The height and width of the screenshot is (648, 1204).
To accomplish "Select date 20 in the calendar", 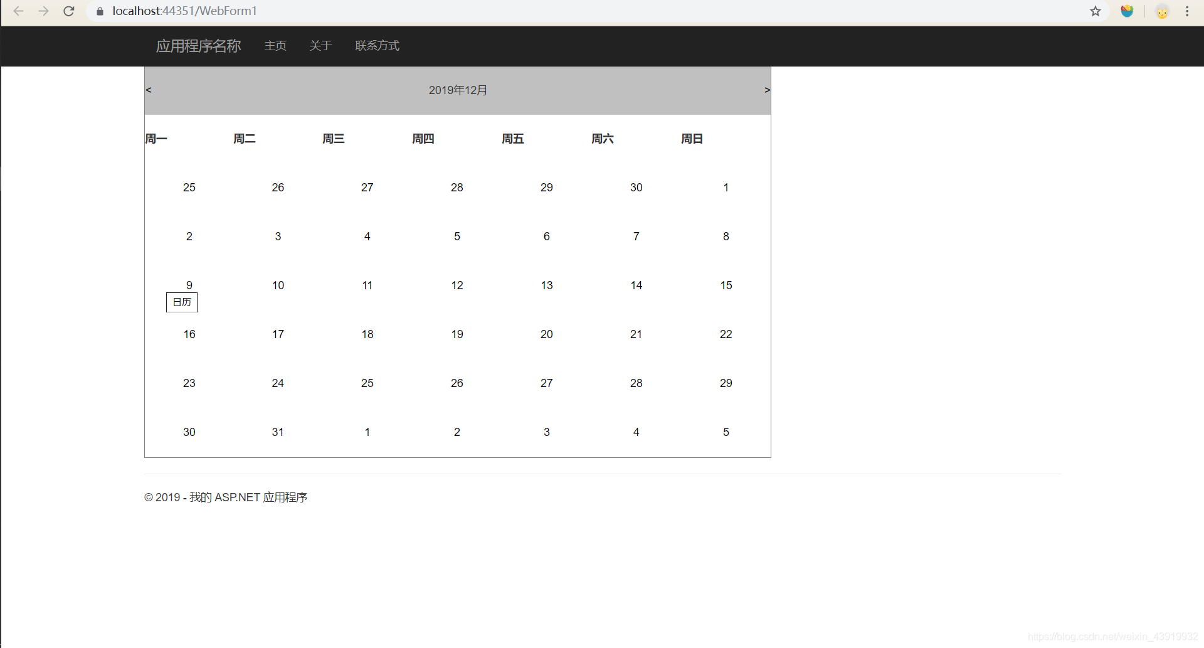I will pos(547,334).
